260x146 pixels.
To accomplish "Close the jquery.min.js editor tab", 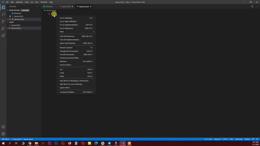I will click(x=91, y=6).
